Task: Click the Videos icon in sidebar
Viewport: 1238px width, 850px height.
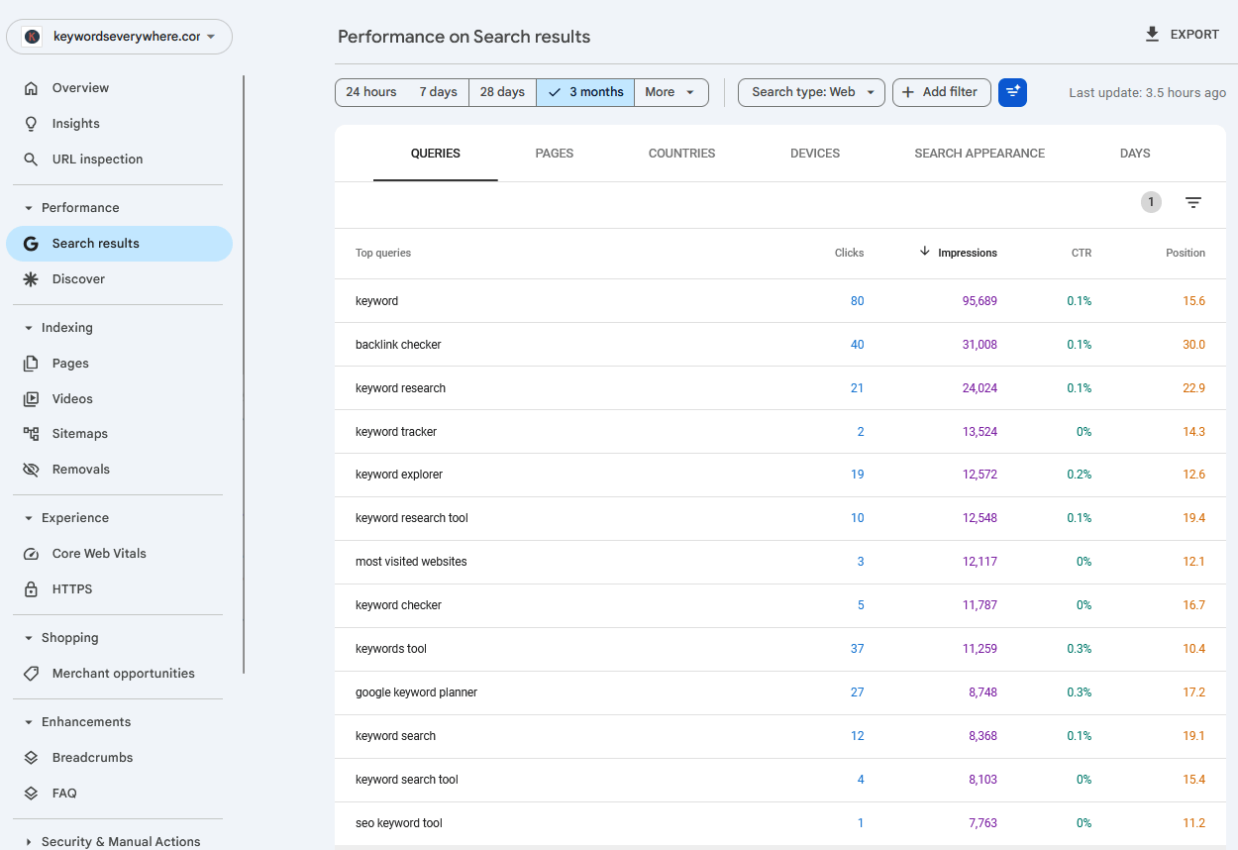Action: 31,399
